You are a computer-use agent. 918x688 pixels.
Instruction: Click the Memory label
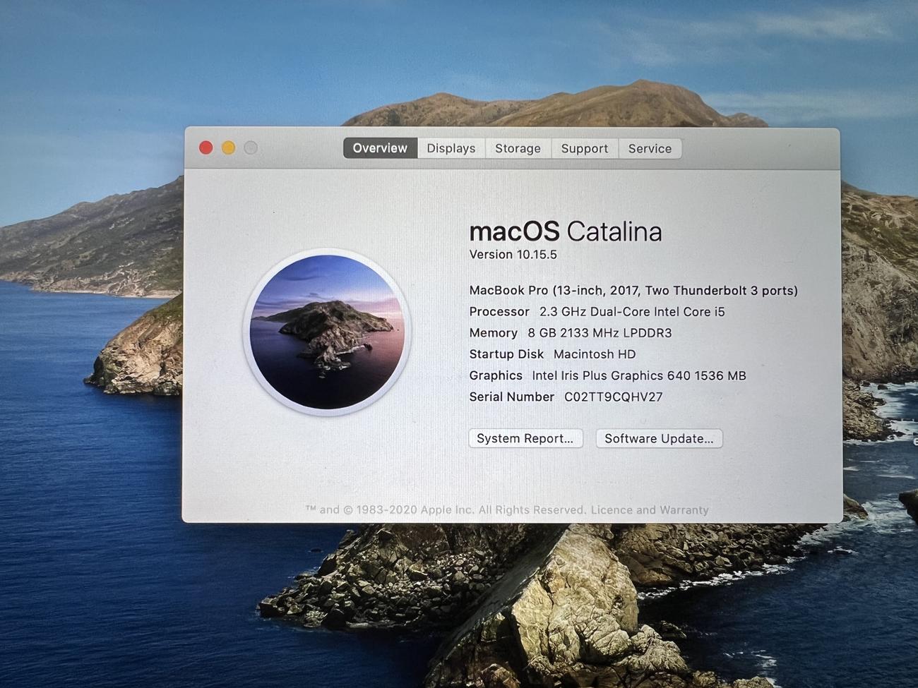click(x=494, y=332)
